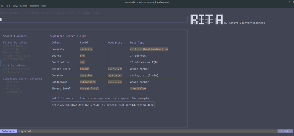Screen dimensions: 294x136
Task: Click the asyncrat database name
Action: (x=25, y=131)
